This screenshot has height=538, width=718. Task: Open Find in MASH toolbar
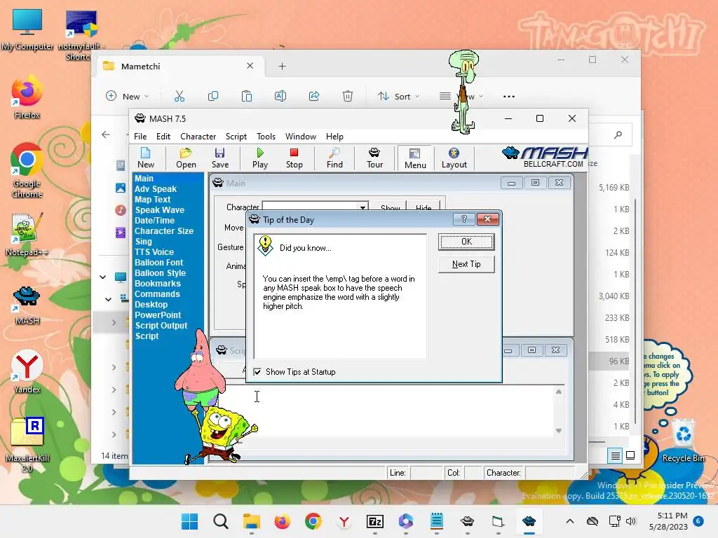334,158
